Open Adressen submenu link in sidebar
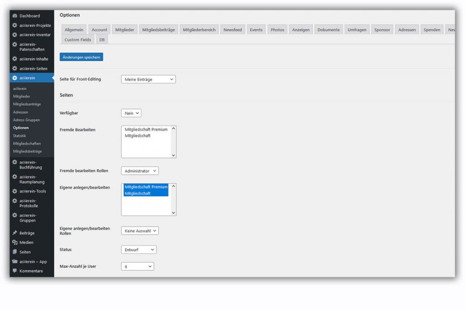This screenshot has height=310, width=465. [20, 112]
